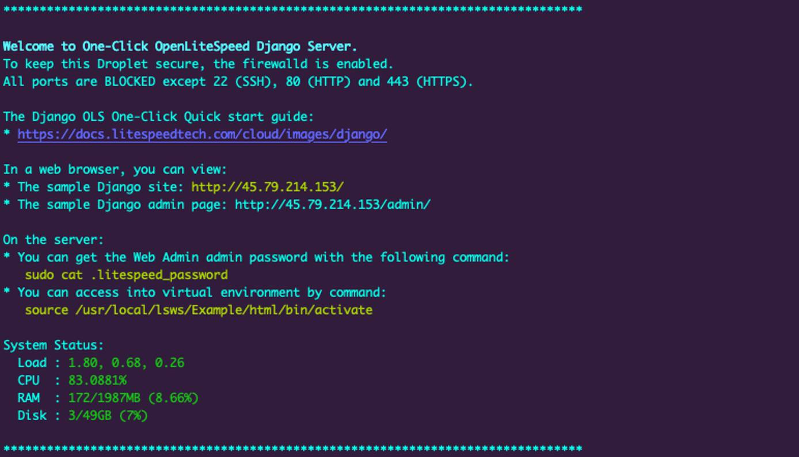Click the sudo cat .litespeed_password command
This screenshot has height=457, width=799.
click(x=126, y=275)
